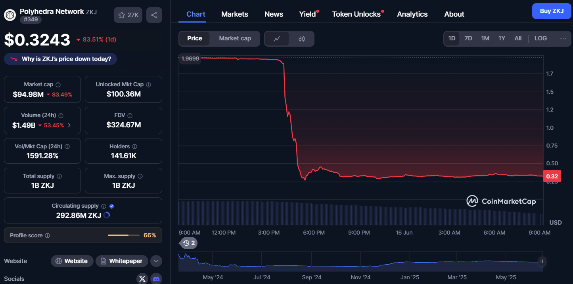Switch to the Analytics tab
The image size is (573, 284).
pyautogui.click(x=412, y=14)
